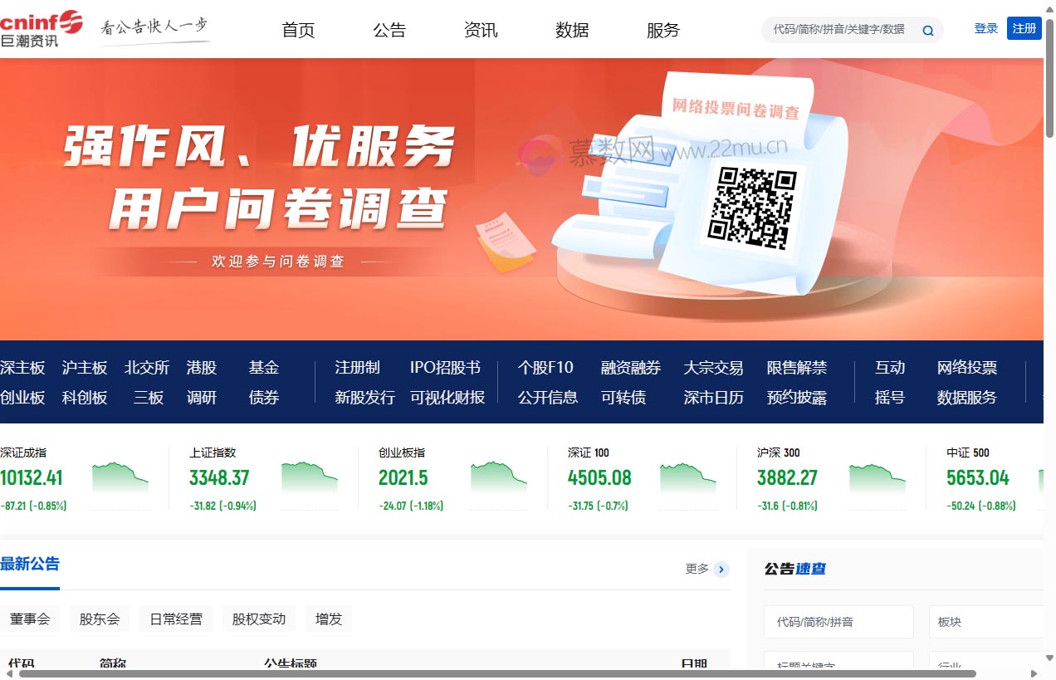The height and width of the screenshot is (680, 1056).
Task: Switch to the 股东会 tab
Action: (x=99, y=618)
